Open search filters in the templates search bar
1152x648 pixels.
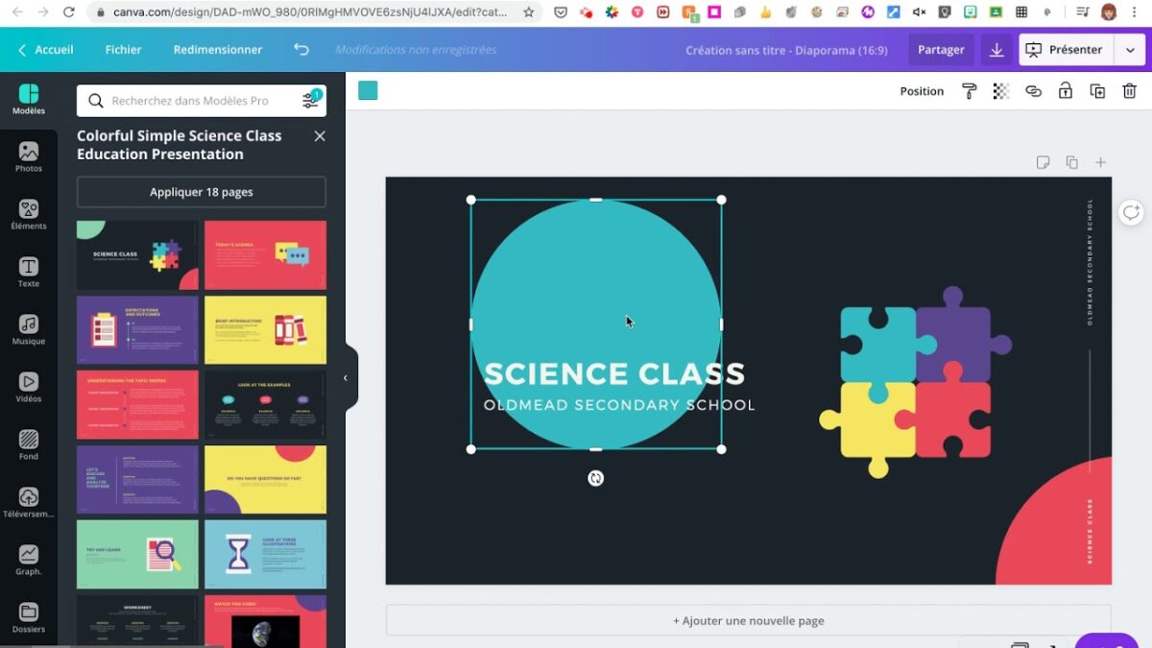(310, 99)
